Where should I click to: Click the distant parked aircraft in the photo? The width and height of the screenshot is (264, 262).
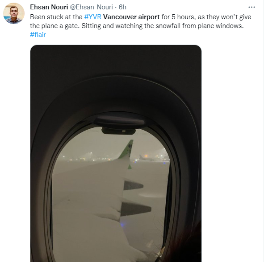146,158
